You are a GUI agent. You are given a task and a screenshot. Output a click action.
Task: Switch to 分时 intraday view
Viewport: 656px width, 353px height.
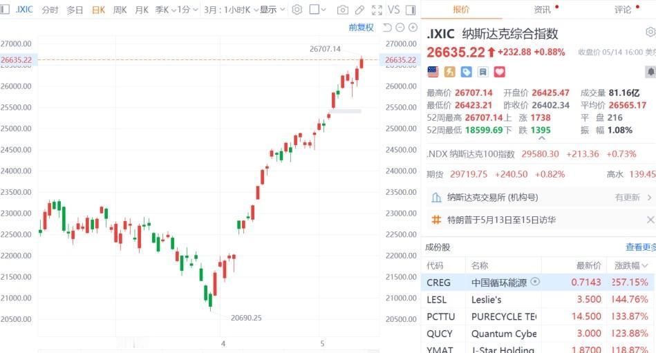(50, 10)
